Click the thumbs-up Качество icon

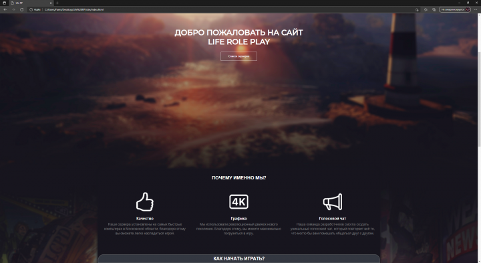click(145, 202)
